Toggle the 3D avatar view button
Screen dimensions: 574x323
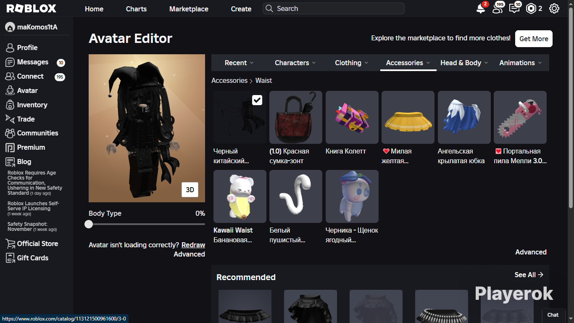click(190, 190)
